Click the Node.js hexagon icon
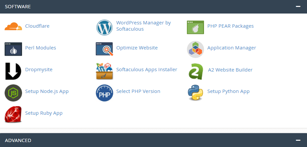 point(13,93)
